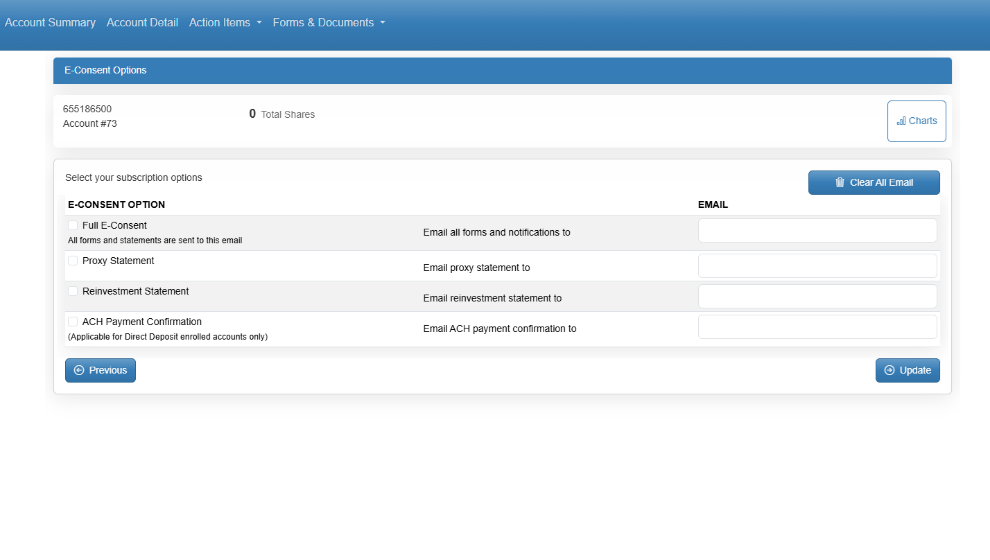Click the right arrow icon on Update
This screenshot has width=990, height=560.
tap(889, 370)
